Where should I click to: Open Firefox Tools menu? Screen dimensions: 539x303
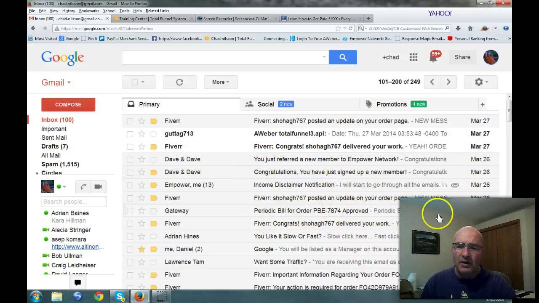pyautogui.click(x=124, y=11)
